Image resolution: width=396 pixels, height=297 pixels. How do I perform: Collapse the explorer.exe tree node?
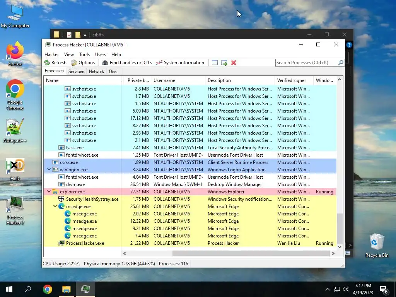(49, 191)
